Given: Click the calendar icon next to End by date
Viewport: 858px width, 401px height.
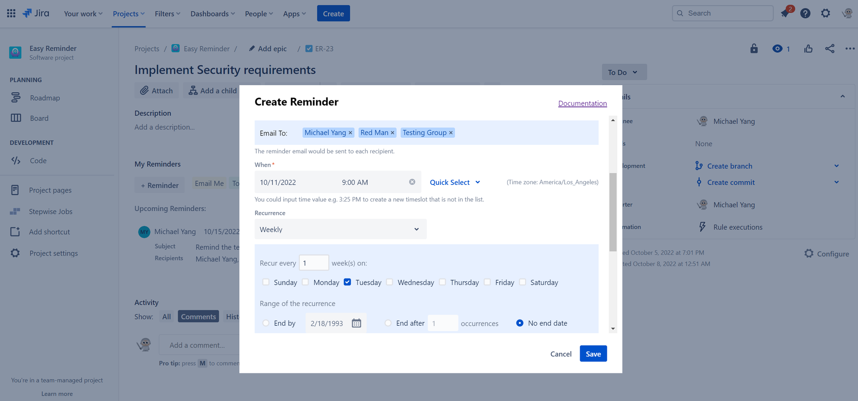Looking at the screenshot, I should coord(356,323).
